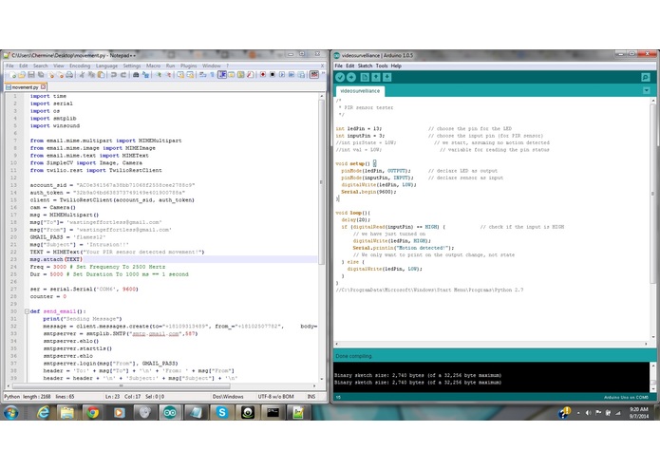Open the Sketch menu in Arduino
The image size is (660, 469).
365,66
